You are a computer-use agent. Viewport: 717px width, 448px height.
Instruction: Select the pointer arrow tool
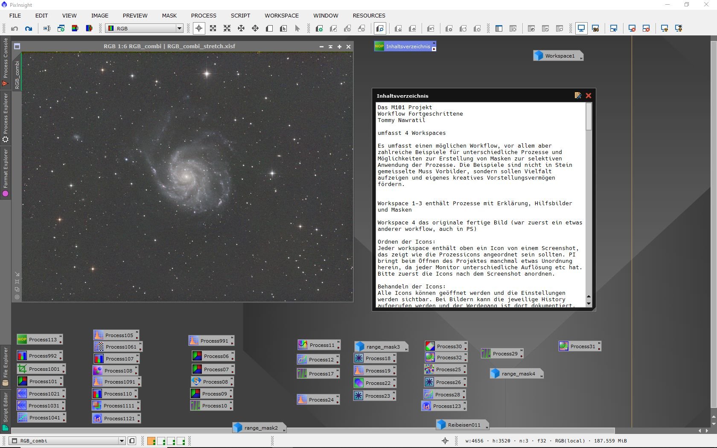click(x=297, y=28)
